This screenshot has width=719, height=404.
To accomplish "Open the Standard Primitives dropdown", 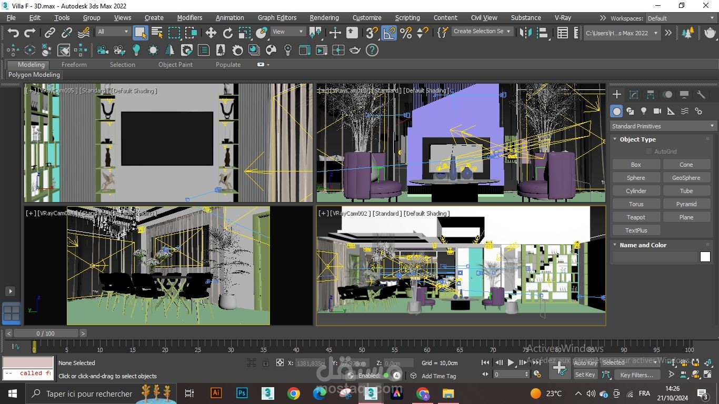I will coord(663,126).
